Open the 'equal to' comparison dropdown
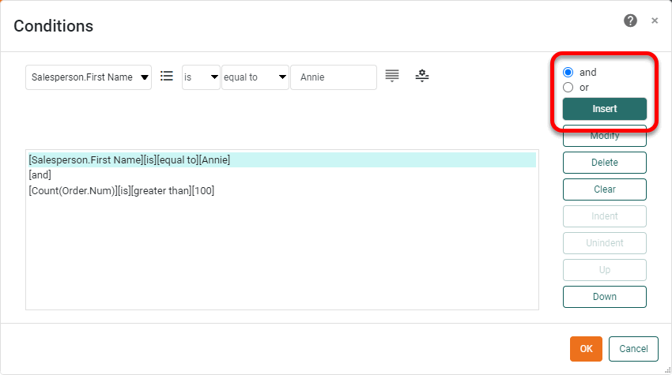This screenshot has height=375, width=672. 255,77
